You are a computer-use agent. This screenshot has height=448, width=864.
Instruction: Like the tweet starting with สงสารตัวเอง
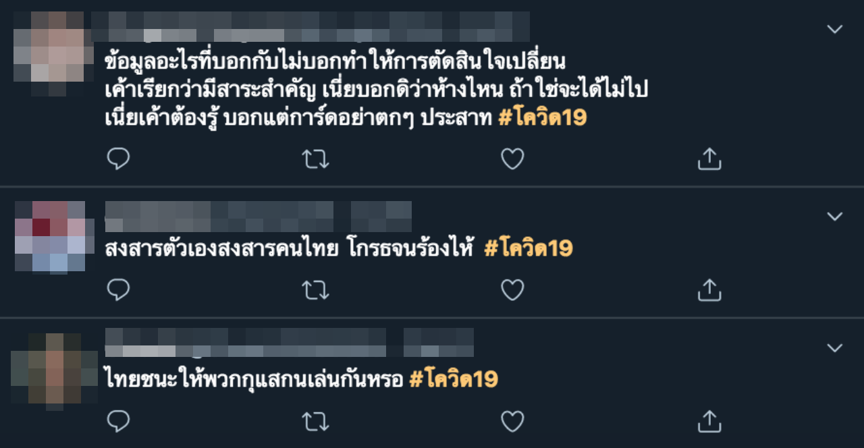(512, 290)
